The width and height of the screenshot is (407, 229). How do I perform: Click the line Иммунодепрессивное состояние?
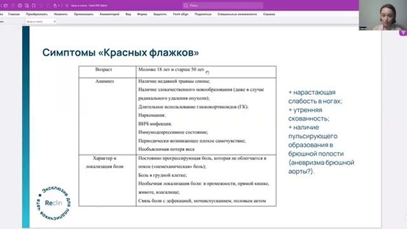(x=173, y=132)
